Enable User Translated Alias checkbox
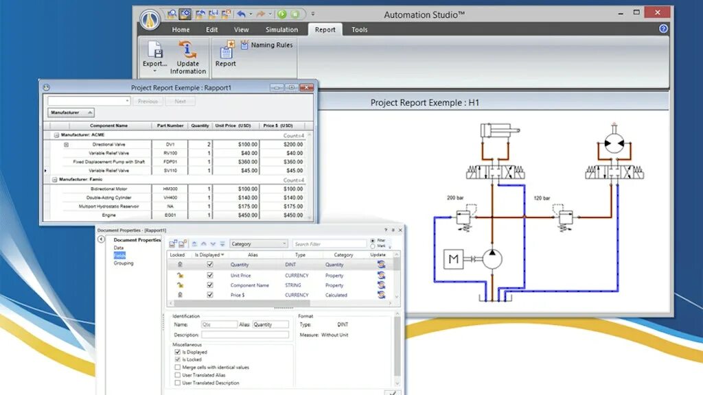 [x=178, y=375]
